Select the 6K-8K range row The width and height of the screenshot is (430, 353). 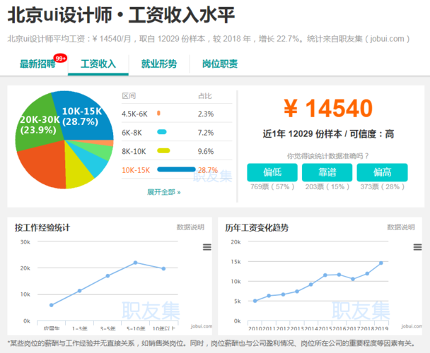coord(177,132)
